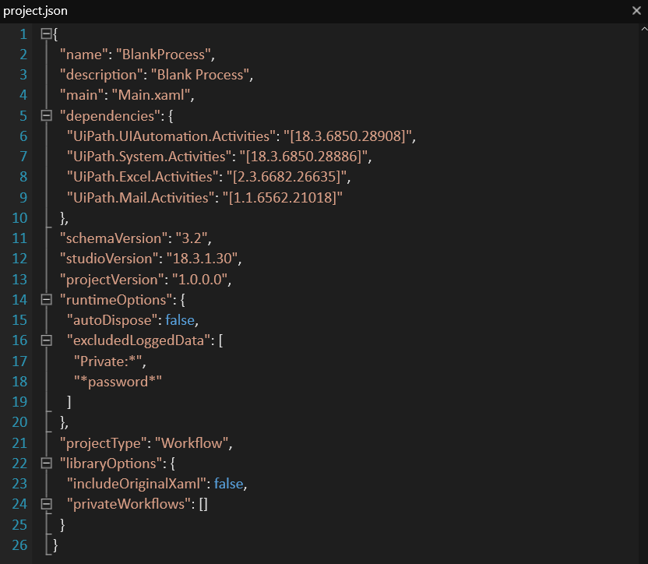The image size is (648, 564).
Task: Click version "[18.3.6850.28908]"
Action: (x=348, y=136)
